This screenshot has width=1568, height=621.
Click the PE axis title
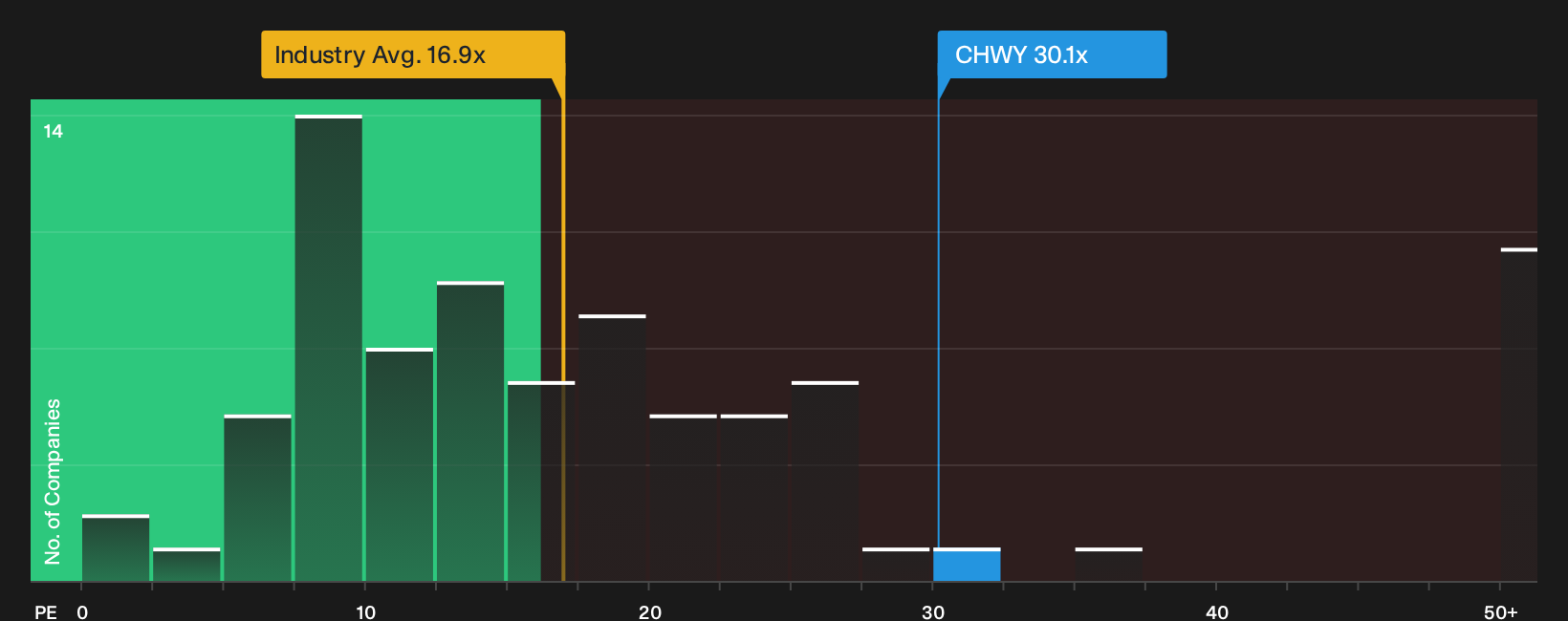[x=46, y=611]
